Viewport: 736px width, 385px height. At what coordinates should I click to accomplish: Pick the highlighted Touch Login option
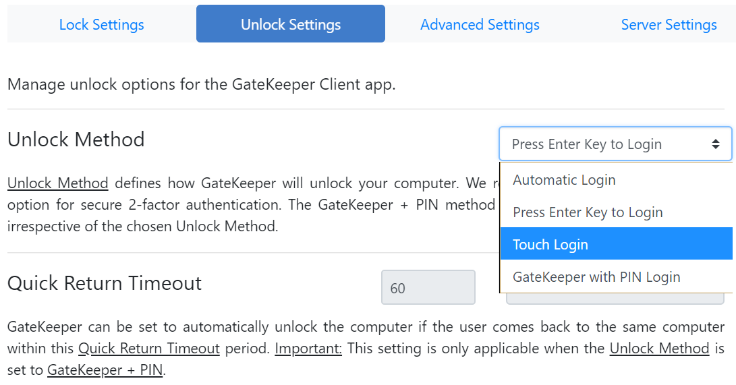pyautogui.click(x=550, y=245)
